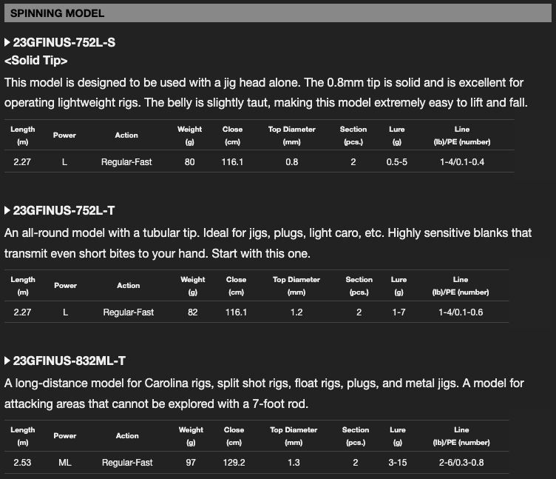Click the Top Diameter header in the 752L-T table
Screen dimensions: 556x479
(296, 285)
